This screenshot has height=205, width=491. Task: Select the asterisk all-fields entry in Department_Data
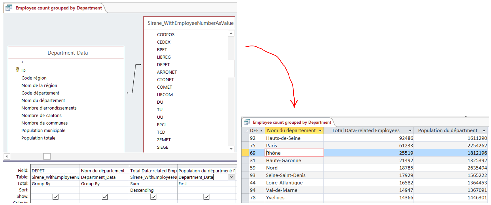click(x=22, y=63)
